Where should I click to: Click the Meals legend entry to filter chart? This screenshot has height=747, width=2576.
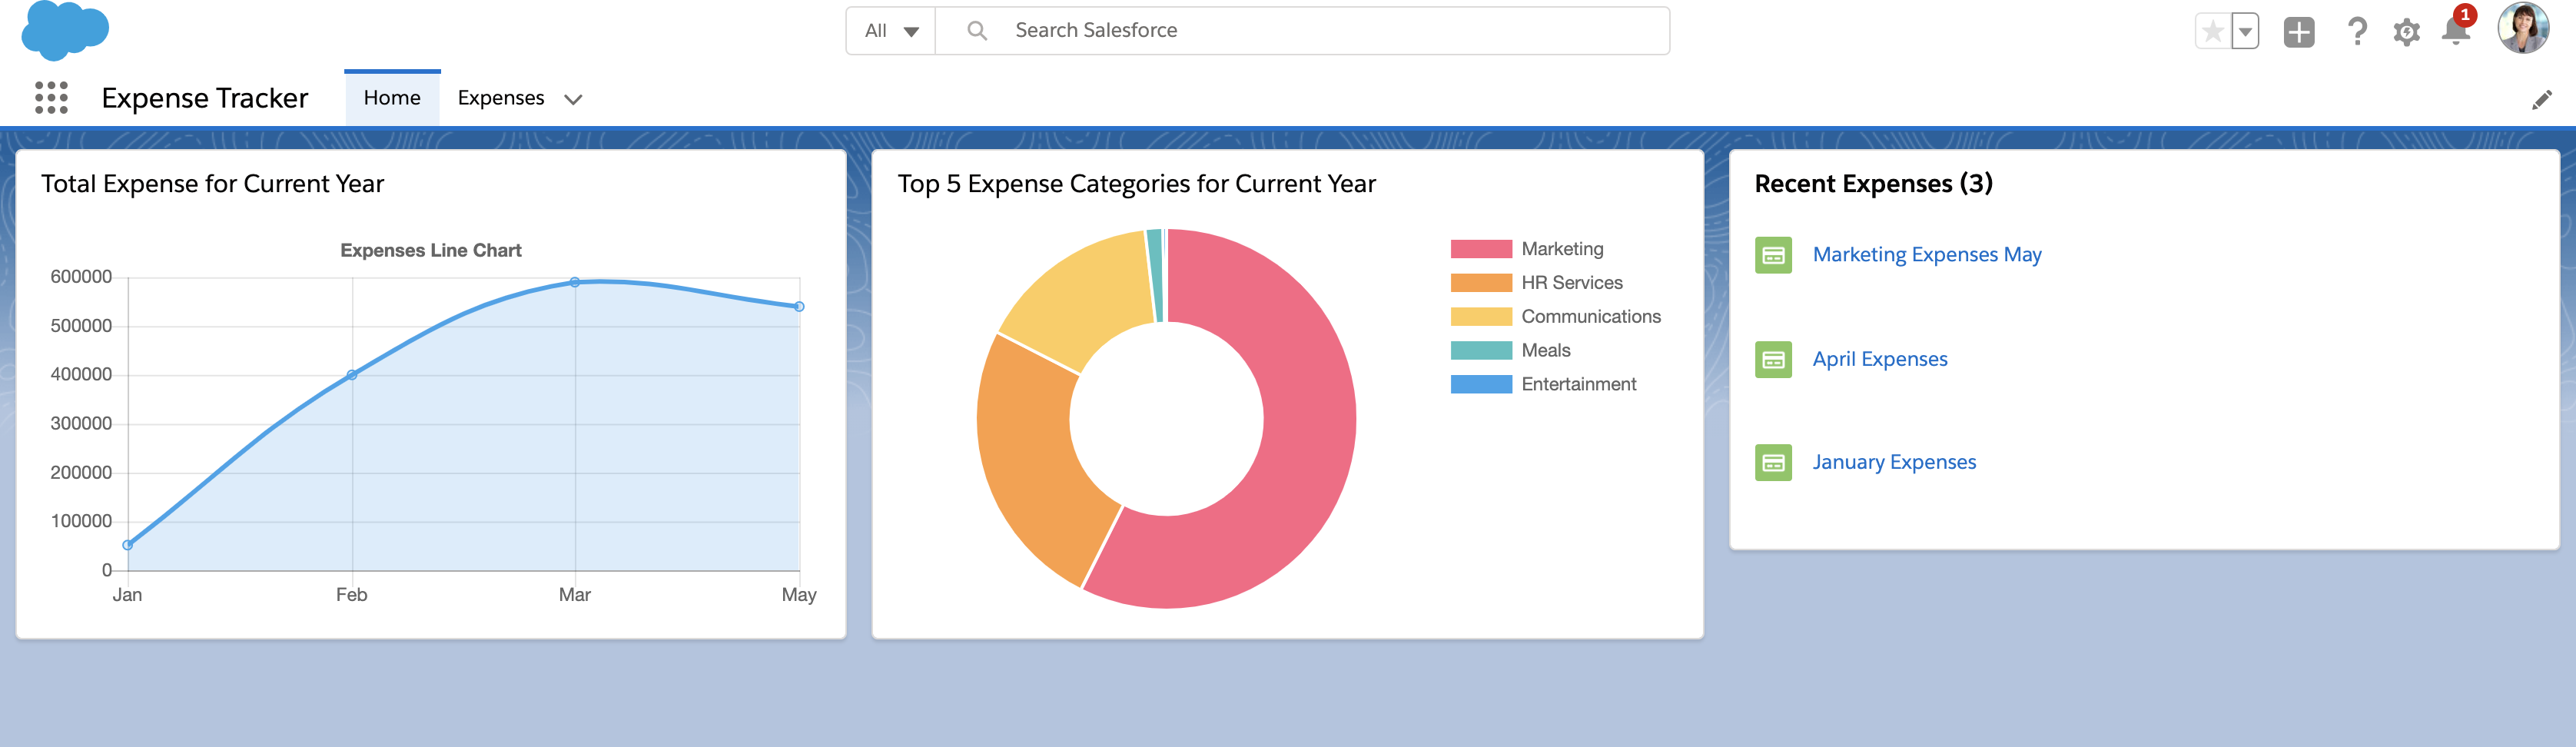1545,350
